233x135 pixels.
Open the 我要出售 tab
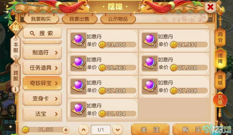tap(80, 19)
